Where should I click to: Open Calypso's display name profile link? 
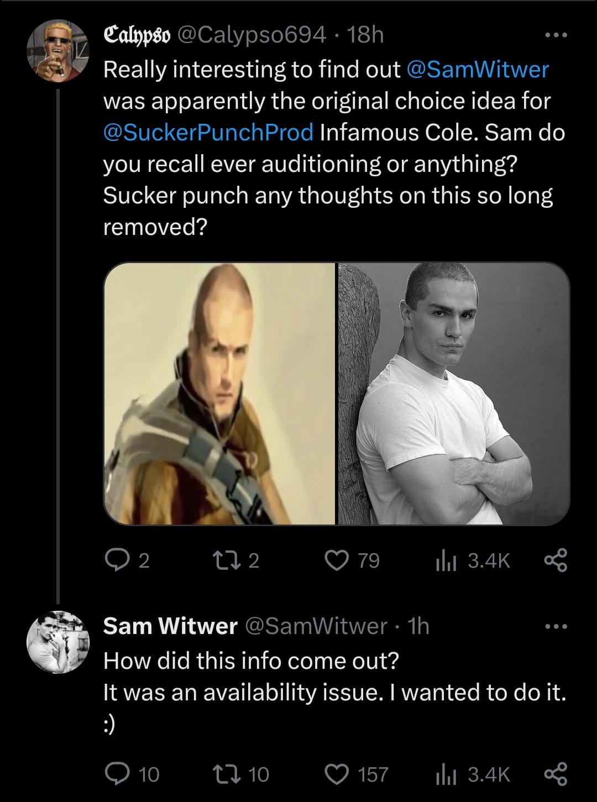tap(137, 36)
